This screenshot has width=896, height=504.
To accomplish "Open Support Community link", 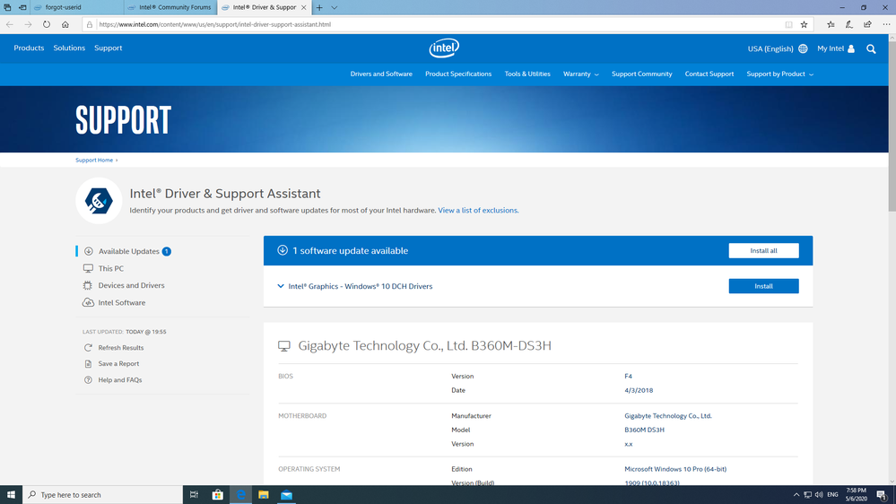I will click(641, 74).
